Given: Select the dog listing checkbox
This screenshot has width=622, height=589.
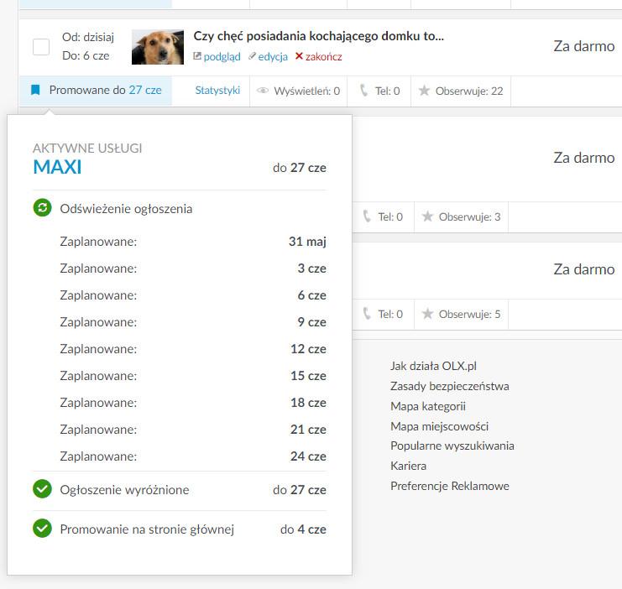Looking at the screenshot, I should tap(41, 47).
